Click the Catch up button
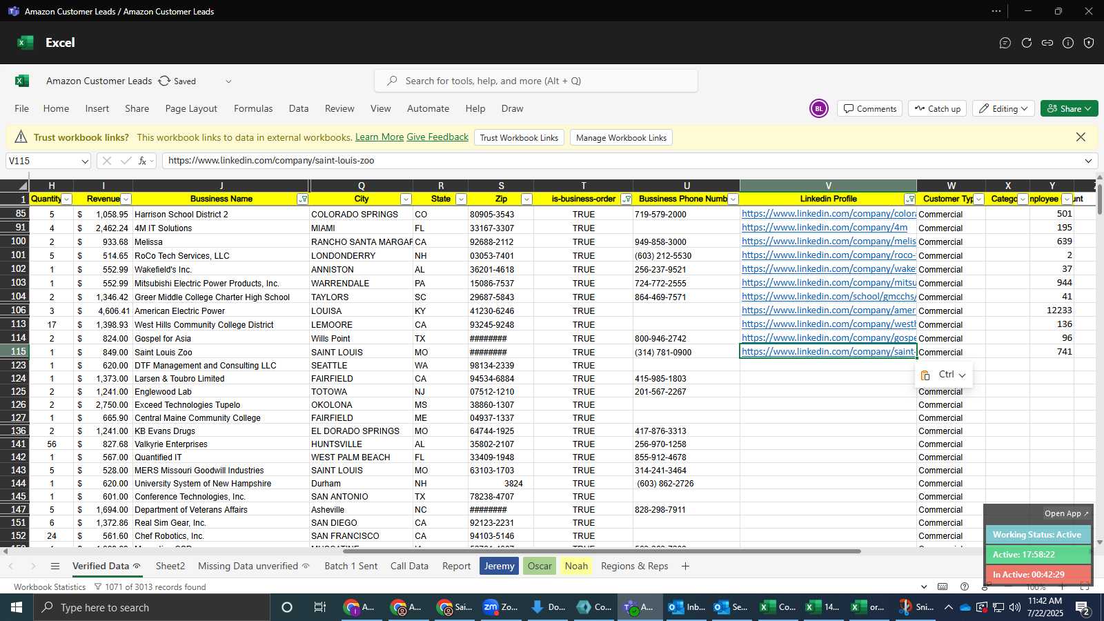1104x621 pixels. pos(937,108)
